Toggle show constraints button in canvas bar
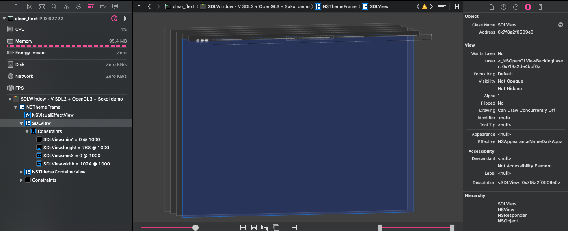Screen dimensions: 568x231 tap(254, 228)
